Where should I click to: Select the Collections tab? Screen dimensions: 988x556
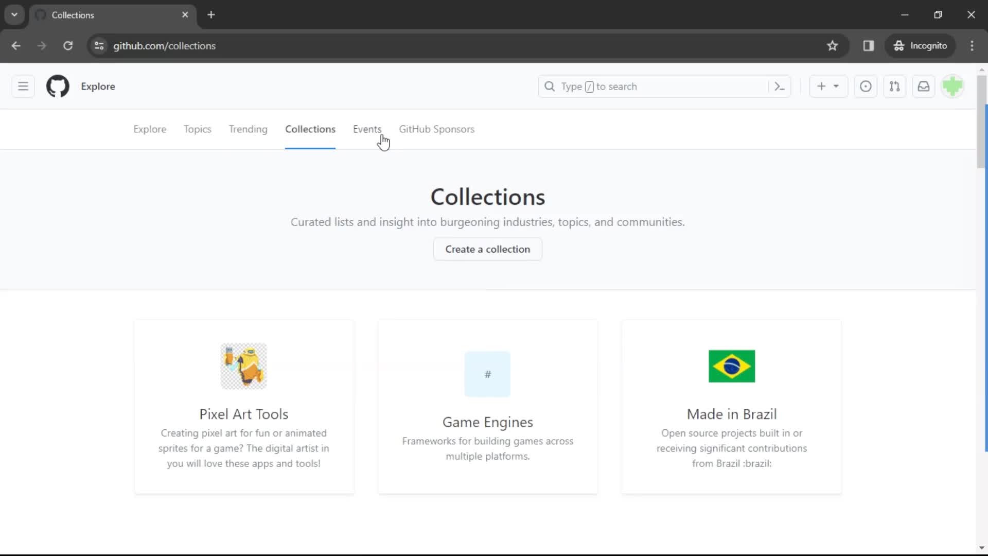(x=309, y=128)
